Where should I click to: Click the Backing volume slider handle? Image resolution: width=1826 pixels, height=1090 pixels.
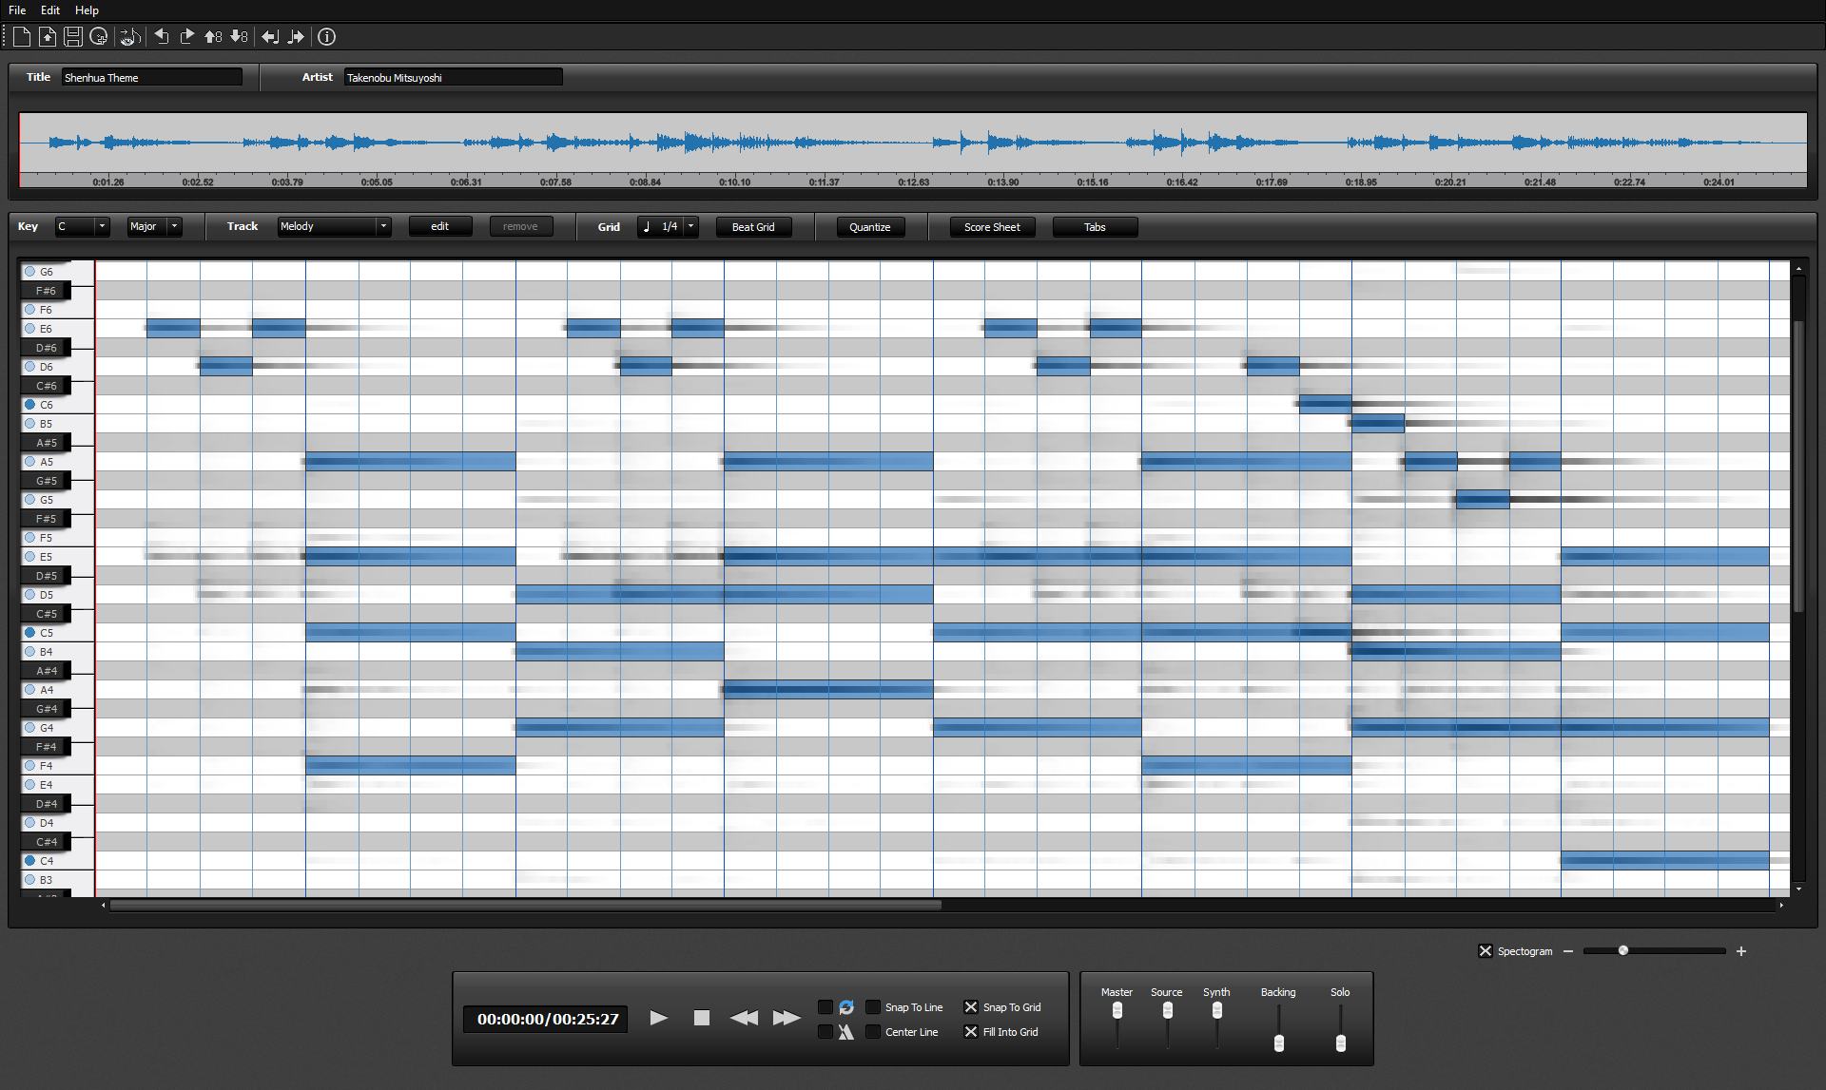click(1279, 1043)
